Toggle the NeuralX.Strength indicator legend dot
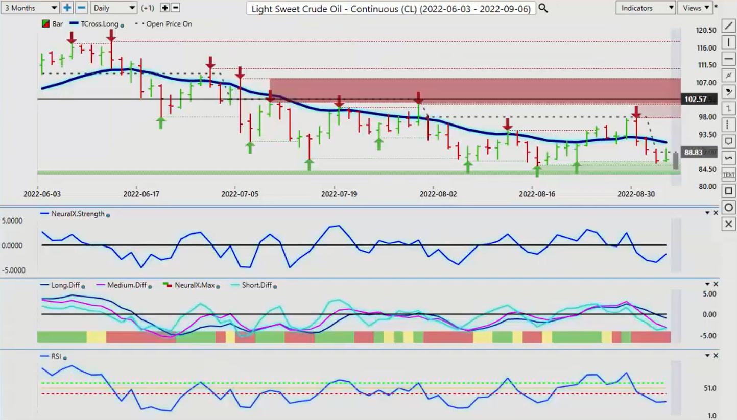This screenshot has width=737, height=420. pos(108,215)
